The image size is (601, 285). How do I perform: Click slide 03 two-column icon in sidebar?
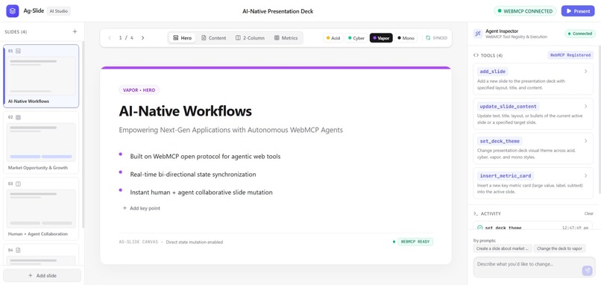(18, 184)
